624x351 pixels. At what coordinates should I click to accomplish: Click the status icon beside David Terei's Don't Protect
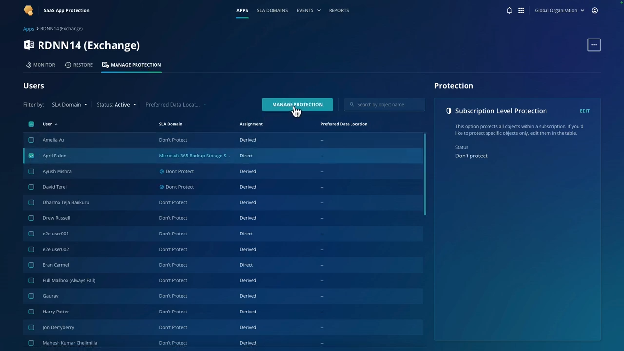[x=162, y=187]
